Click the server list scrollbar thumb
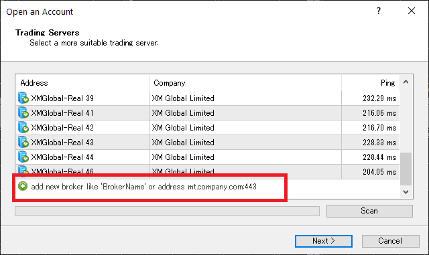 pos(406,169)
